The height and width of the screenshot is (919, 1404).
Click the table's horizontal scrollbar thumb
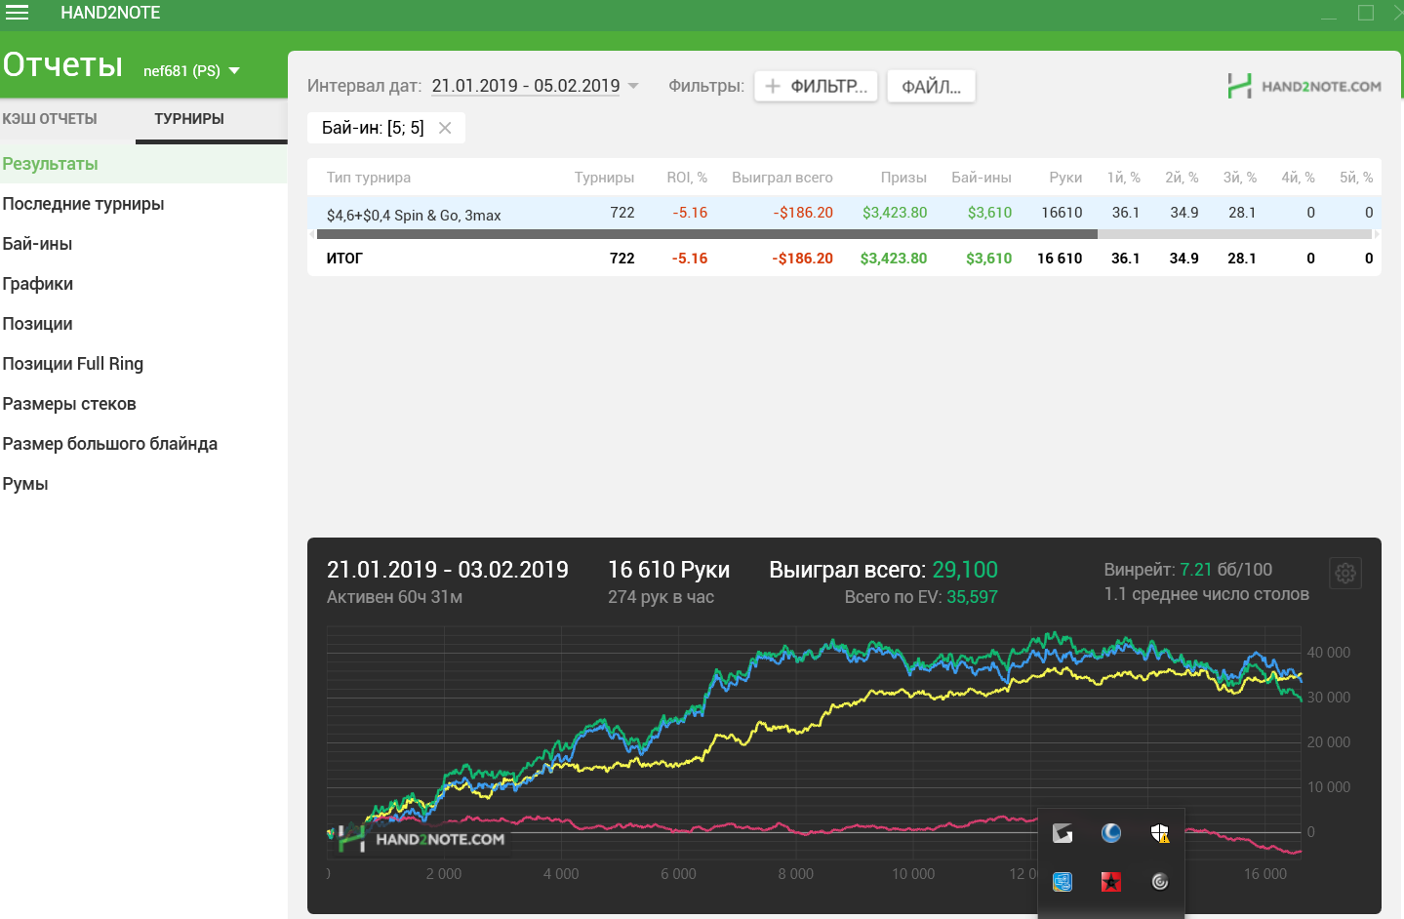(x=707, y=234)
